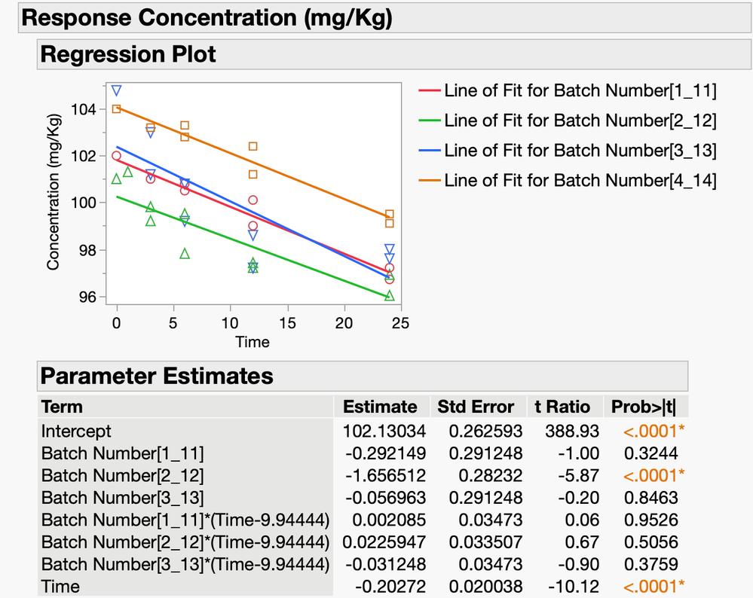The height and width of the screenshot is (598, 753).
Task: Click the Std Error column header
Action: [x=476, y=407]
